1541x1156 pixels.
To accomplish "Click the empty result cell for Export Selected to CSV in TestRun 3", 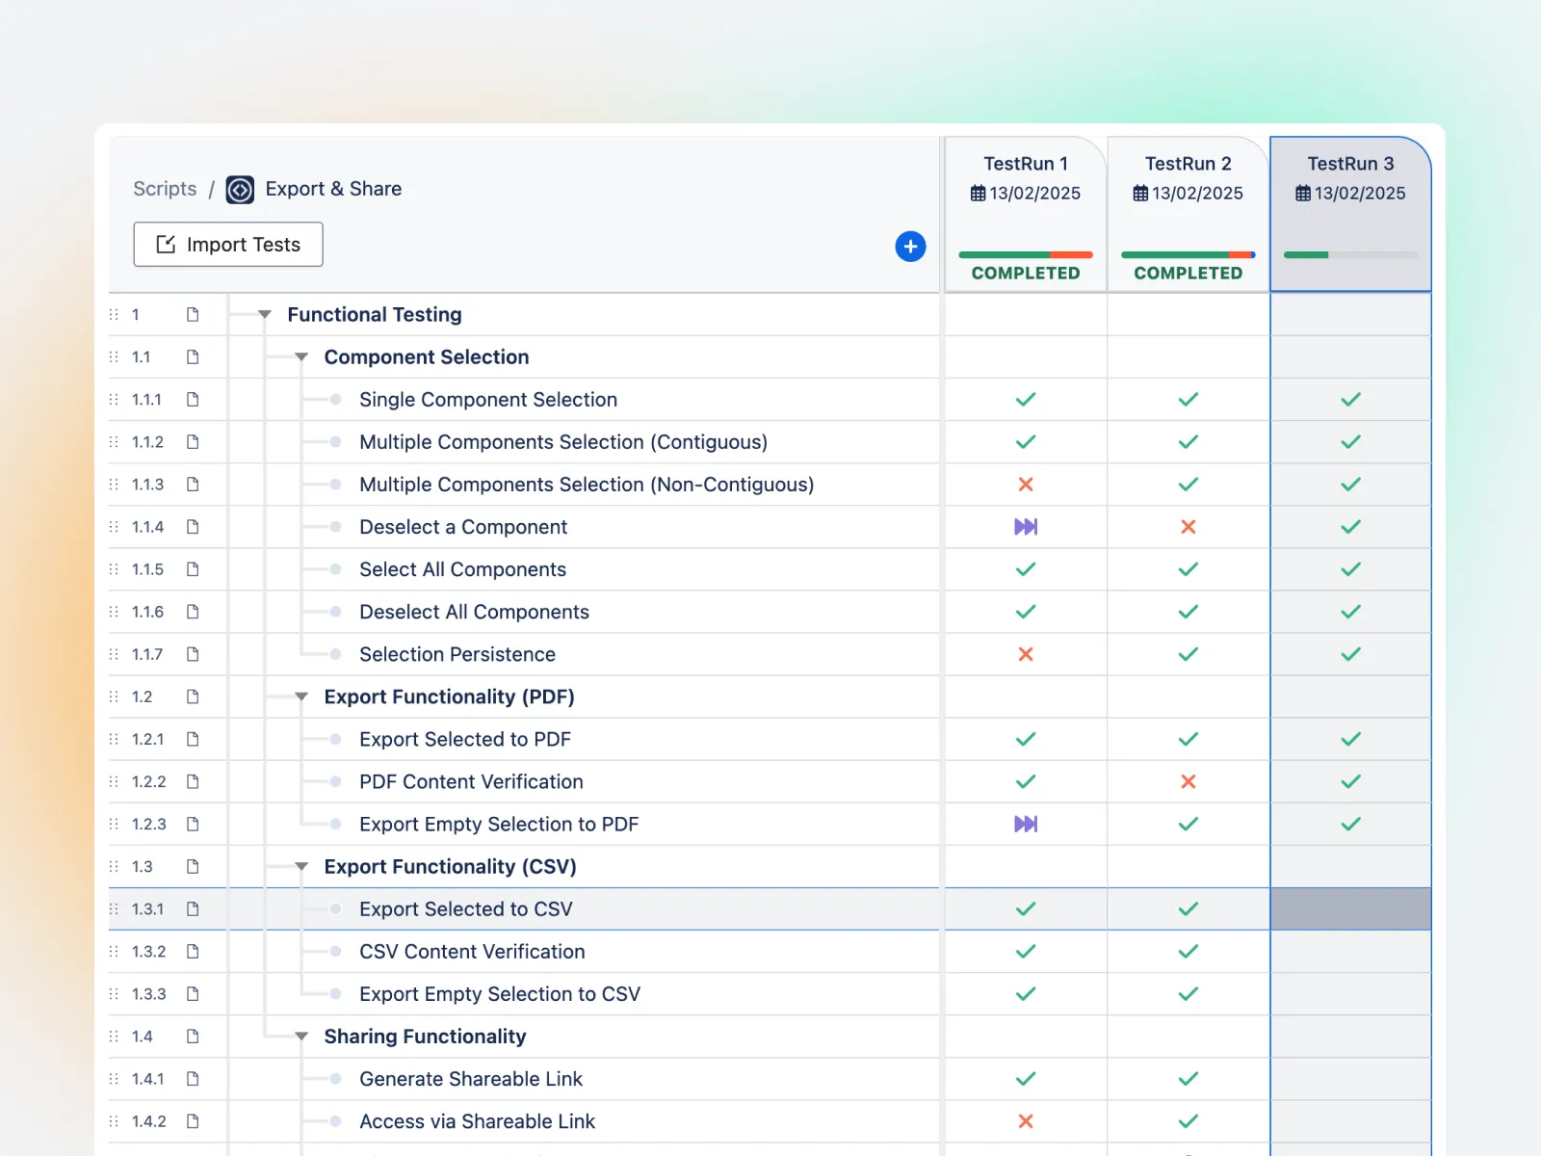I will click(x=1350, y=908).
